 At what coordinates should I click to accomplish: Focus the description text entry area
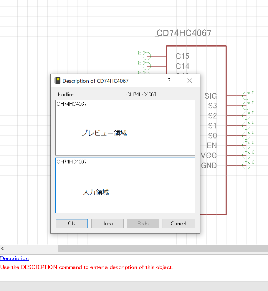[125, 185]
